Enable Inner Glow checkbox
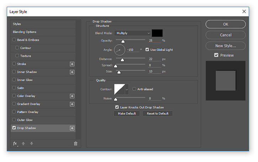The image size is (258, 162). click(14, 80)
